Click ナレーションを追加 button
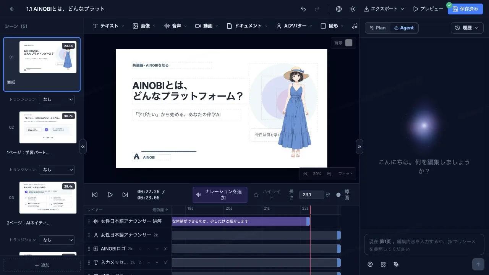 click(x=220, y=195)
